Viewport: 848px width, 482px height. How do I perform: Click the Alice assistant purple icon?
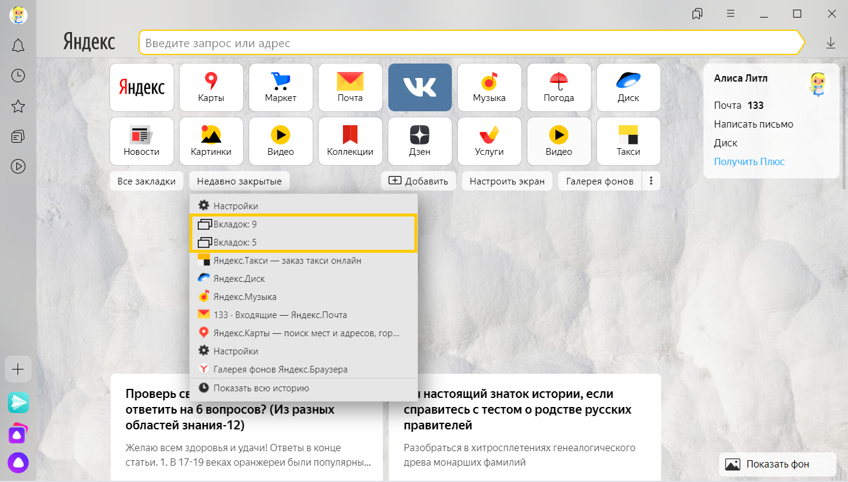tap(18, 463)
